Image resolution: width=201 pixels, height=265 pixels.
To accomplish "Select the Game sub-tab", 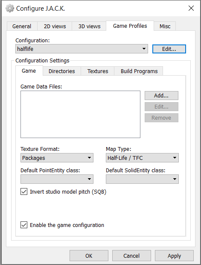I will pyautogui.click(x=29, y=71).
